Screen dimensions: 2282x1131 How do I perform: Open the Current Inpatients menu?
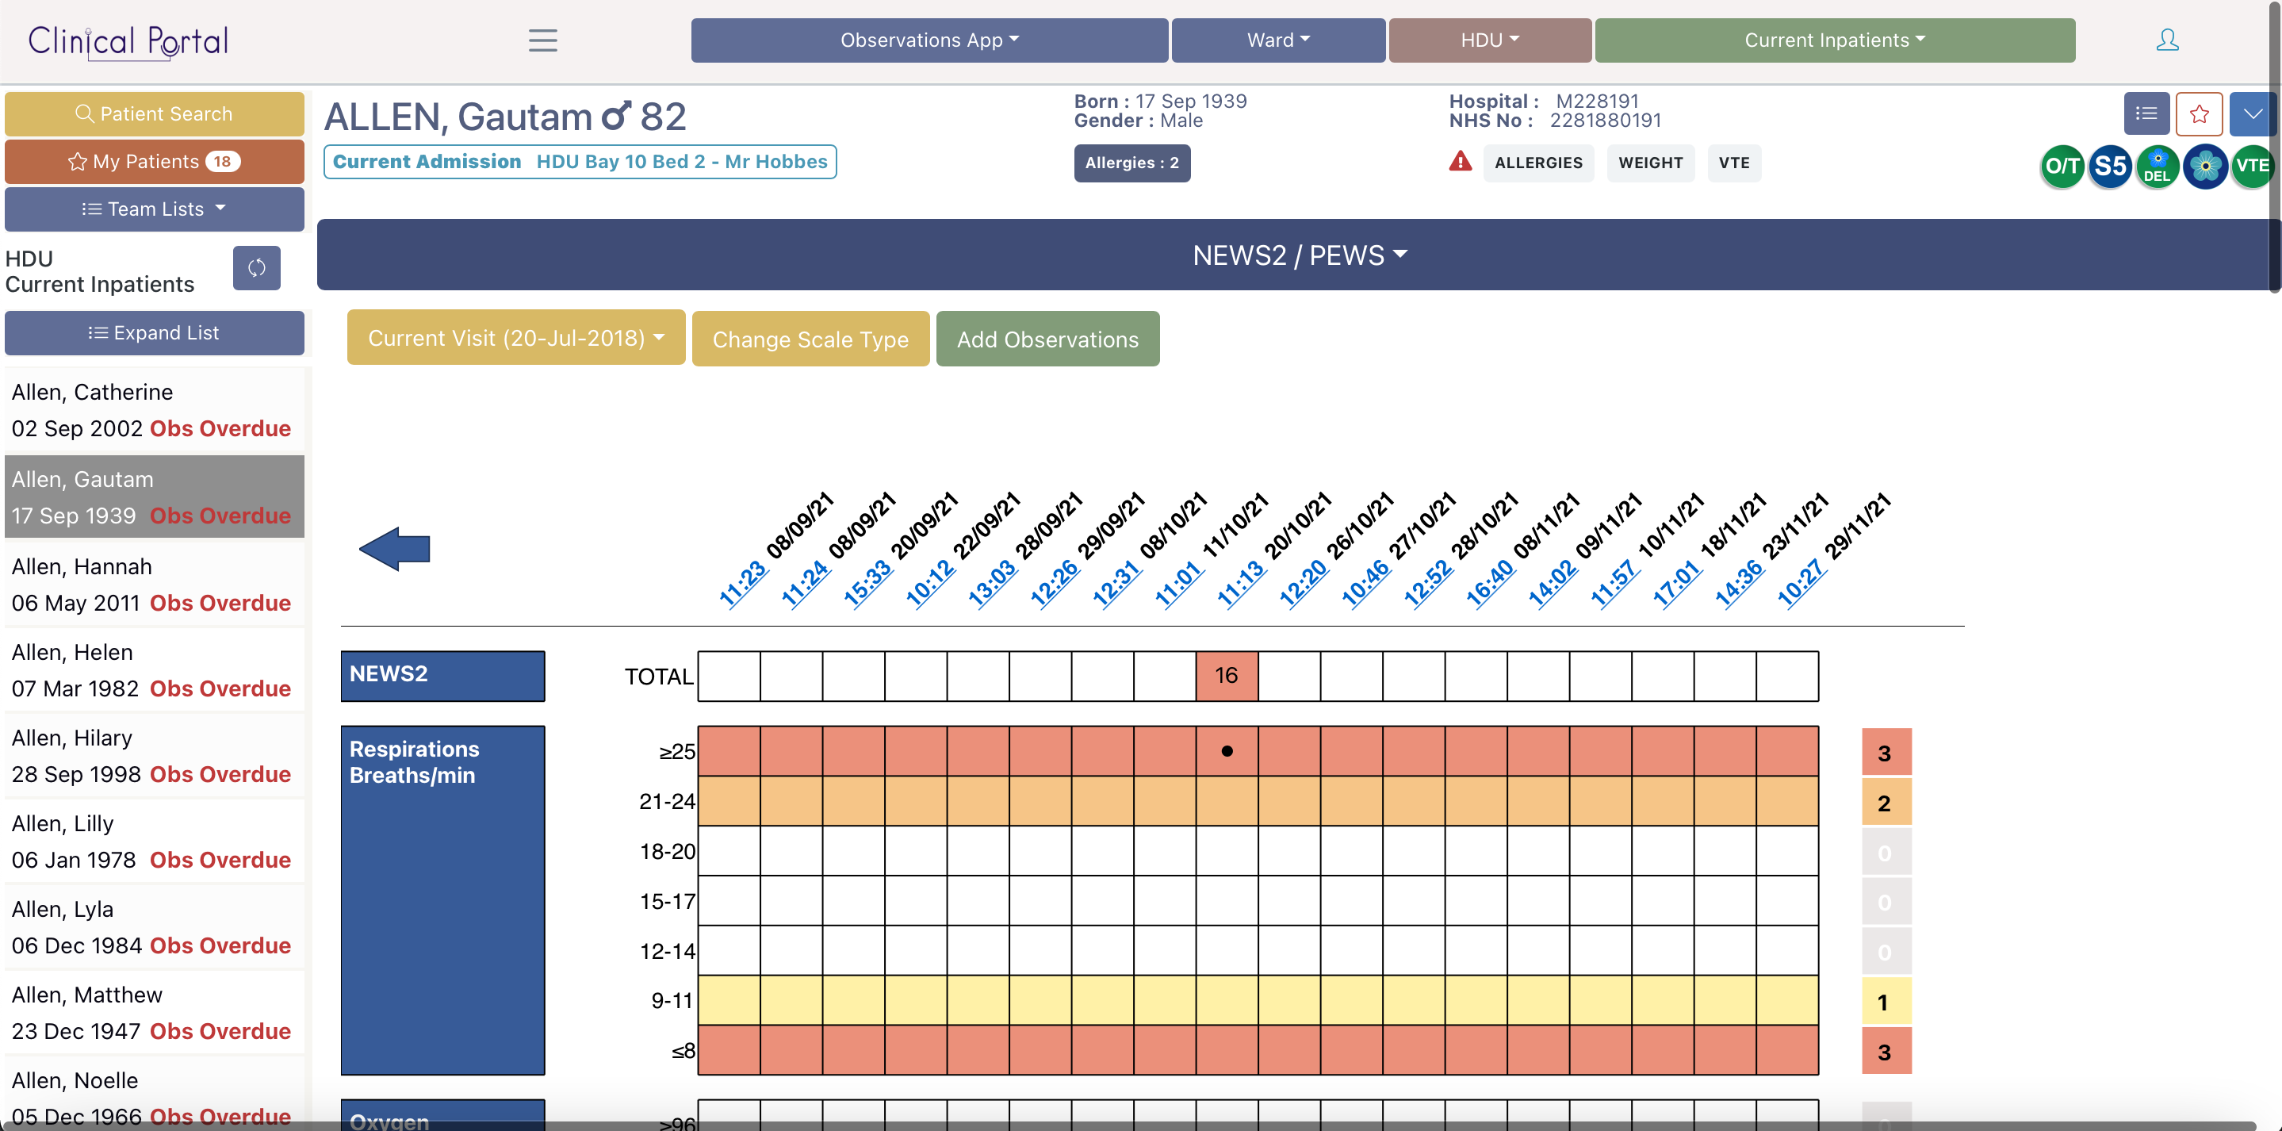1834,40
